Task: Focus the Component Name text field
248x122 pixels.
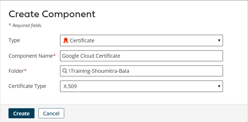Action: click(x=141, y=56)
